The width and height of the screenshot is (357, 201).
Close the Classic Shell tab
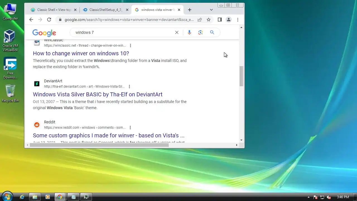pos(75,10)
